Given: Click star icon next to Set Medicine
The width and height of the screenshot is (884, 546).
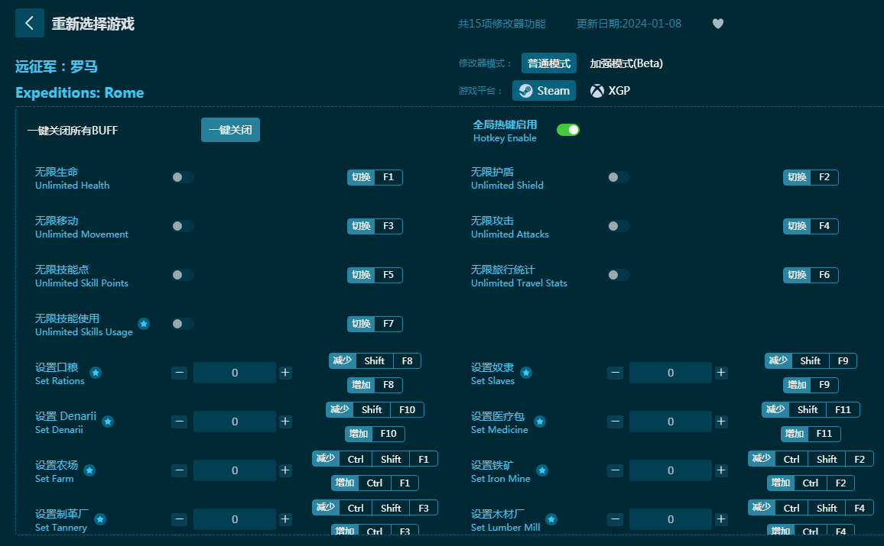Looking at the screenshot, I should tap(539, 422).
